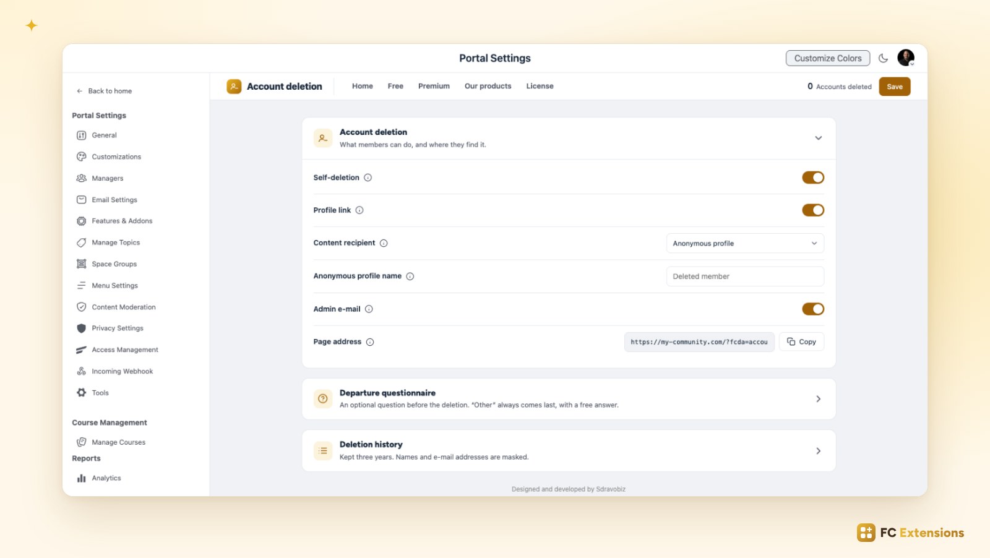990x558 pixels.
Task: Open the Content recipient dropdown
Action: 745,243
